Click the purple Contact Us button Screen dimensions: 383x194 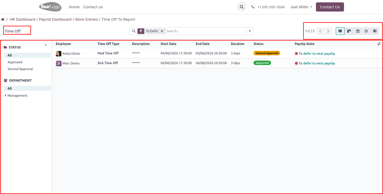[x=330, y=7]
